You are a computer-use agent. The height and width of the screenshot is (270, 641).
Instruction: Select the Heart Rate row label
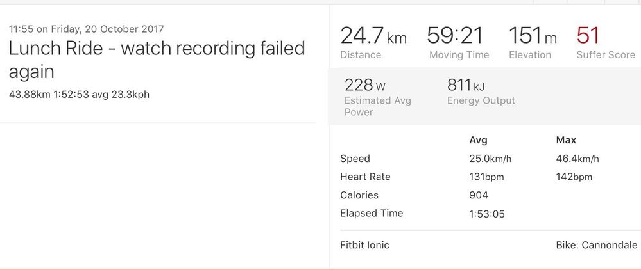[x=365, y=177]
